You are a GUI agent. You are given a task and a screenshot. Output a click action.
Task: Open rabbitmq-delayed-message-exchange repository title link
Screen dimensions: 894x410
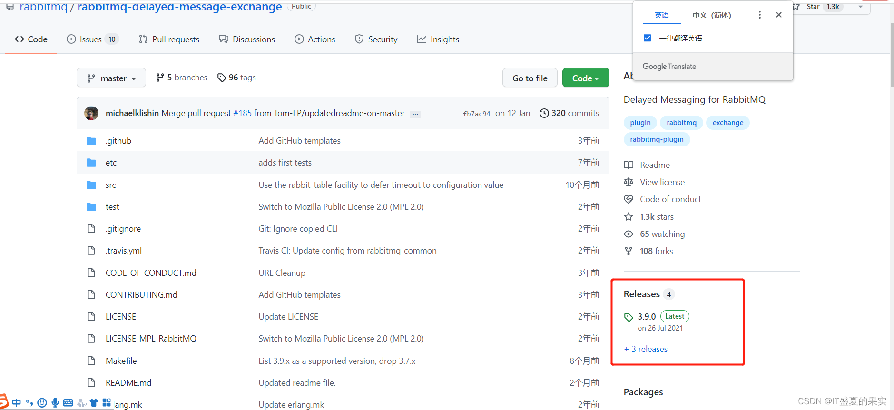click(179, 7)
